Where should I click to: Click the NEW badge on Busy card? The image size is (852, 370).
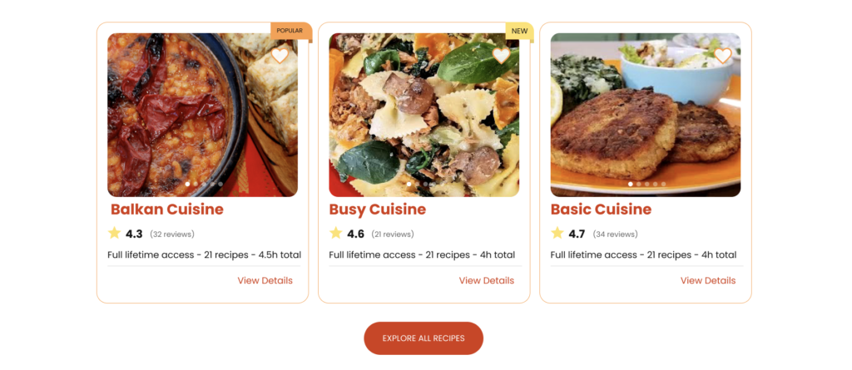[x=519, y=31]
